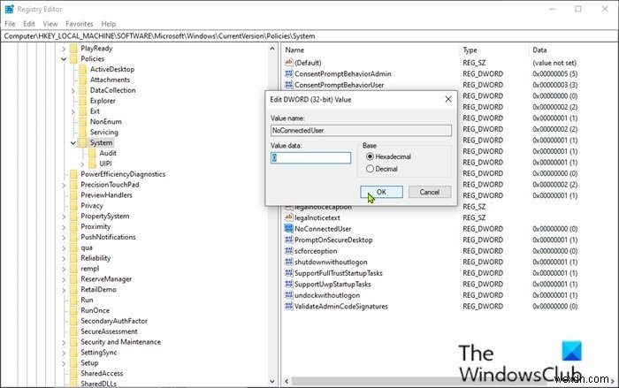619x388 pixels.
Task: Select the System key in the tree
Action: [101, 142]
